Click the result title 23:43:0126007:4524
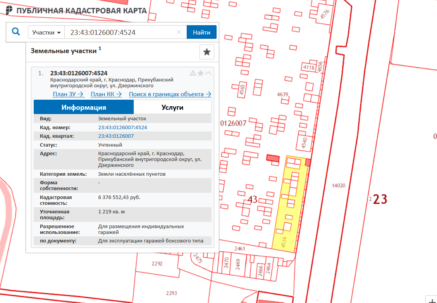The image size is (437, 303). point(79,73)
